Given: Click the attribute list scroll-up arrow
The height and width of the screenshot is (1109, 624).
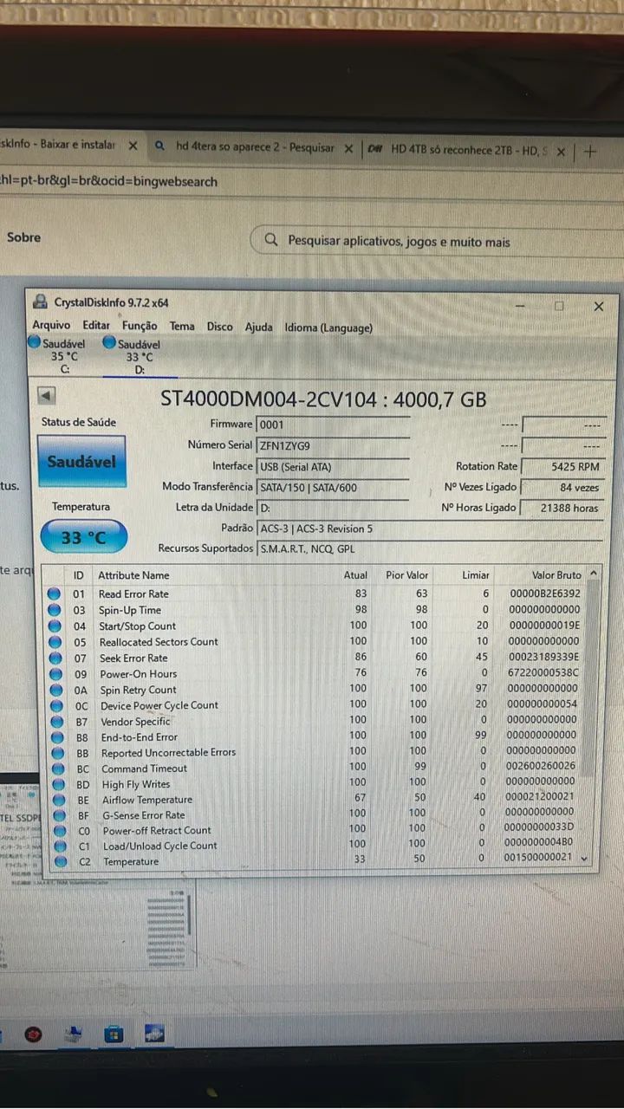Looking at the screenshot, I should click(594, 574).
